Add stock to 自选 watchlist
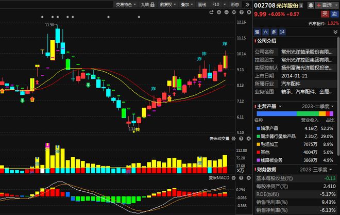 click(325, 5)
